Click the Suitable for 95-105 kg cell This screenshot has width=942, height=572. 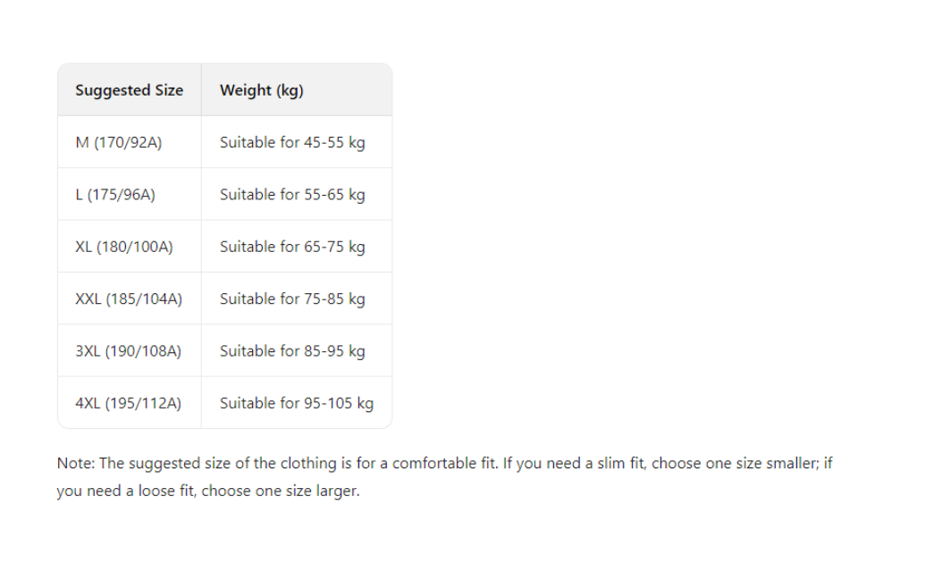[x=297, y=403]
